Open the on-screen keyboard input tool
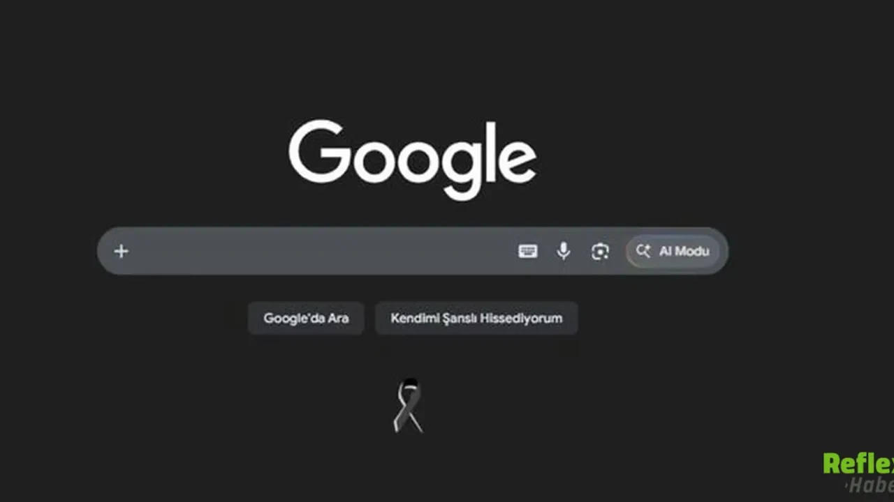The height and width of the screenshot is (502, 894). 528,251
